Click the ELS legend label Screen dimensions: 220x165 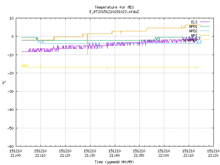click(x=194, y=22)
